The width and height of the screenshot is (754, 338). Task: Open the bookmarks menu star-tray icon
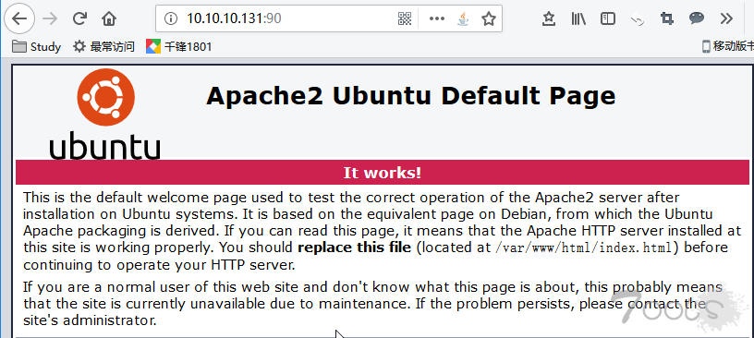pyautogui.click(x=549, y=18)
